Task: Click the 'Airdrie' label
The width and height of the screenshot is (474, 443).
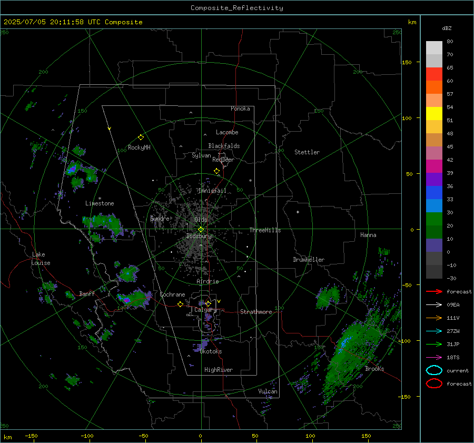Action: [208, 281]
